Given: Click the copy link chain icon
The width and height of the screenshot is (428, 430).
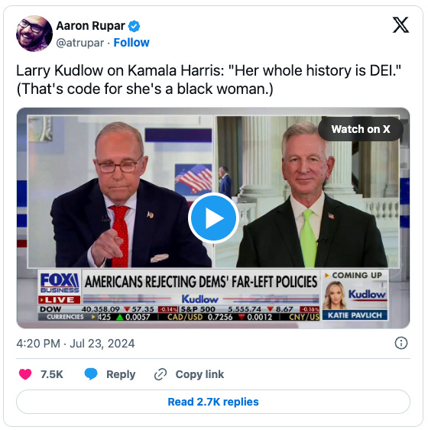Looking at the screenshot, I should point(160,374).
